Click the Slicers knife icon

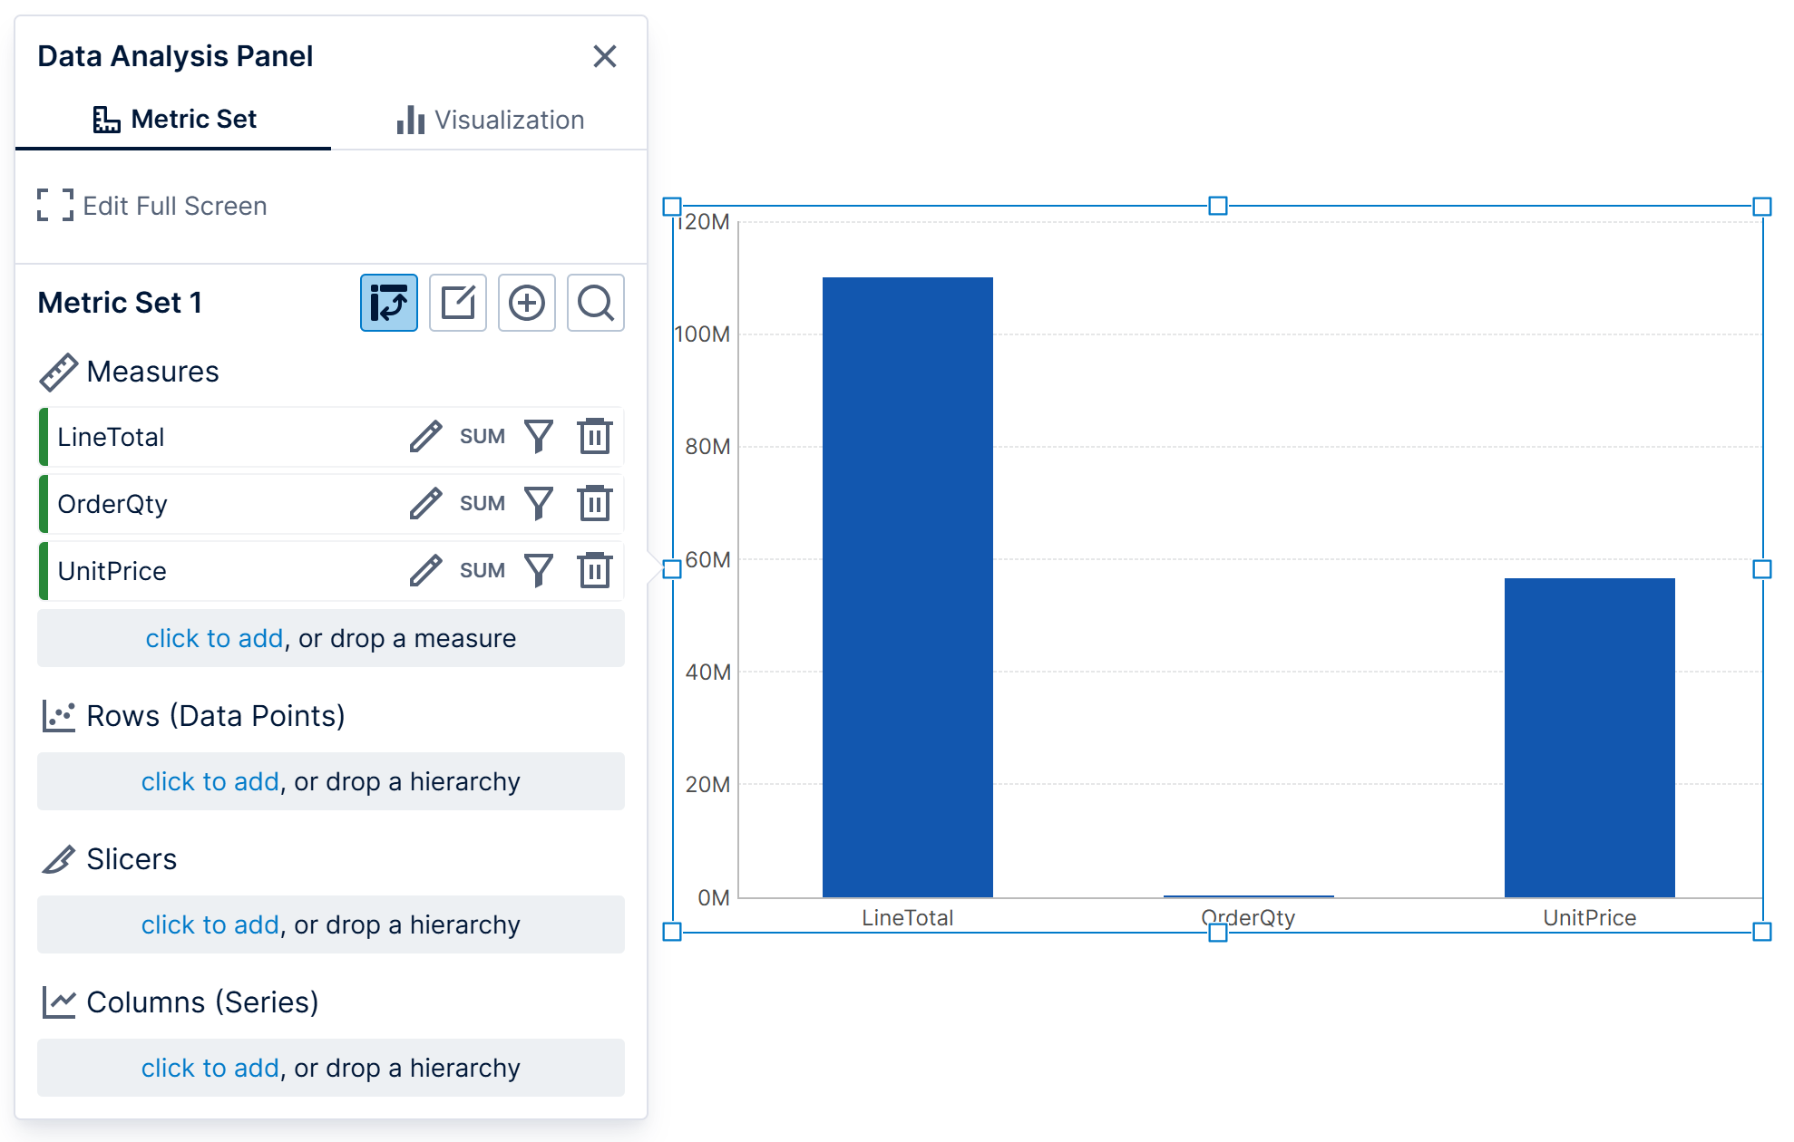coord(59,859)
